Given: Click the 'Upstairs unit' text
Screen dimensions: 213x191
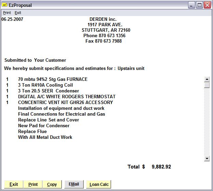Looking at the screenshot, I should (x=131, y=68).
